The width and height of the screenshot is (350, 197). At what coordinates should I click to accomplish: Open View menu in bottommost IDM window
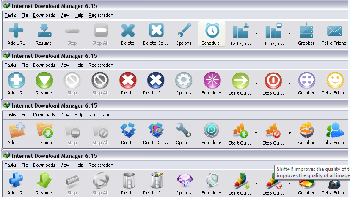pyautogui.click(x=65, y=165)
